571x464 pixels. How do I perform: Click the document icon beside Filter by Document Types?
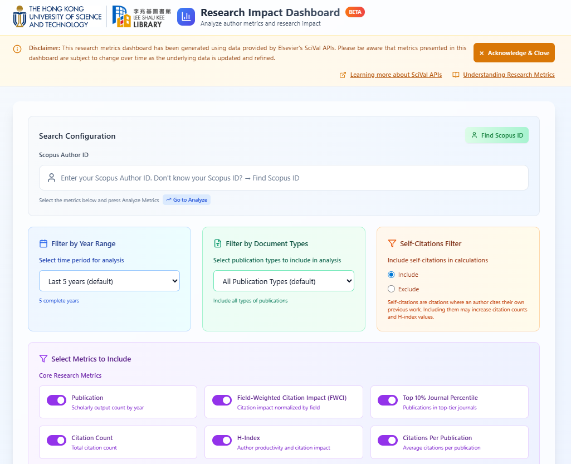click(218, 243)
